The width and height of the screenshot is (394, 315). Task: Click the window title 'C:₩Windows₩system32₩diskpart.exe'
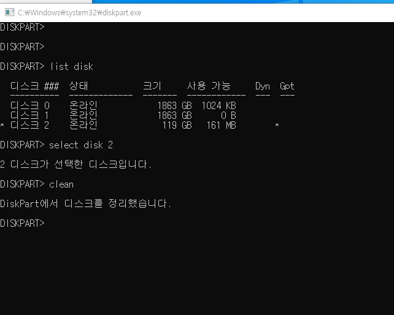coord(79,12)
